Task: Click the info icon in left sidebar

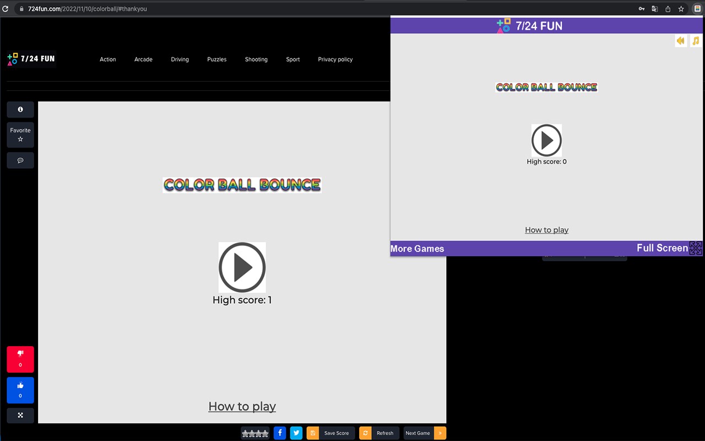Action: tap(20, 110)
